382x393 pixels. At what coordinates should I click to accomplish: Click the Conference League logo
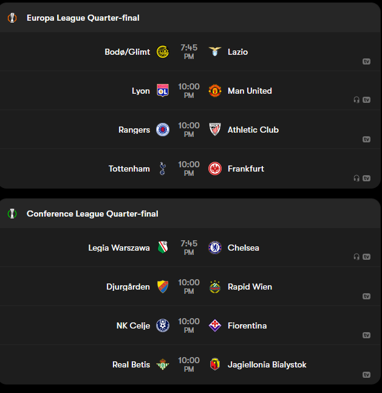[12, 214]
